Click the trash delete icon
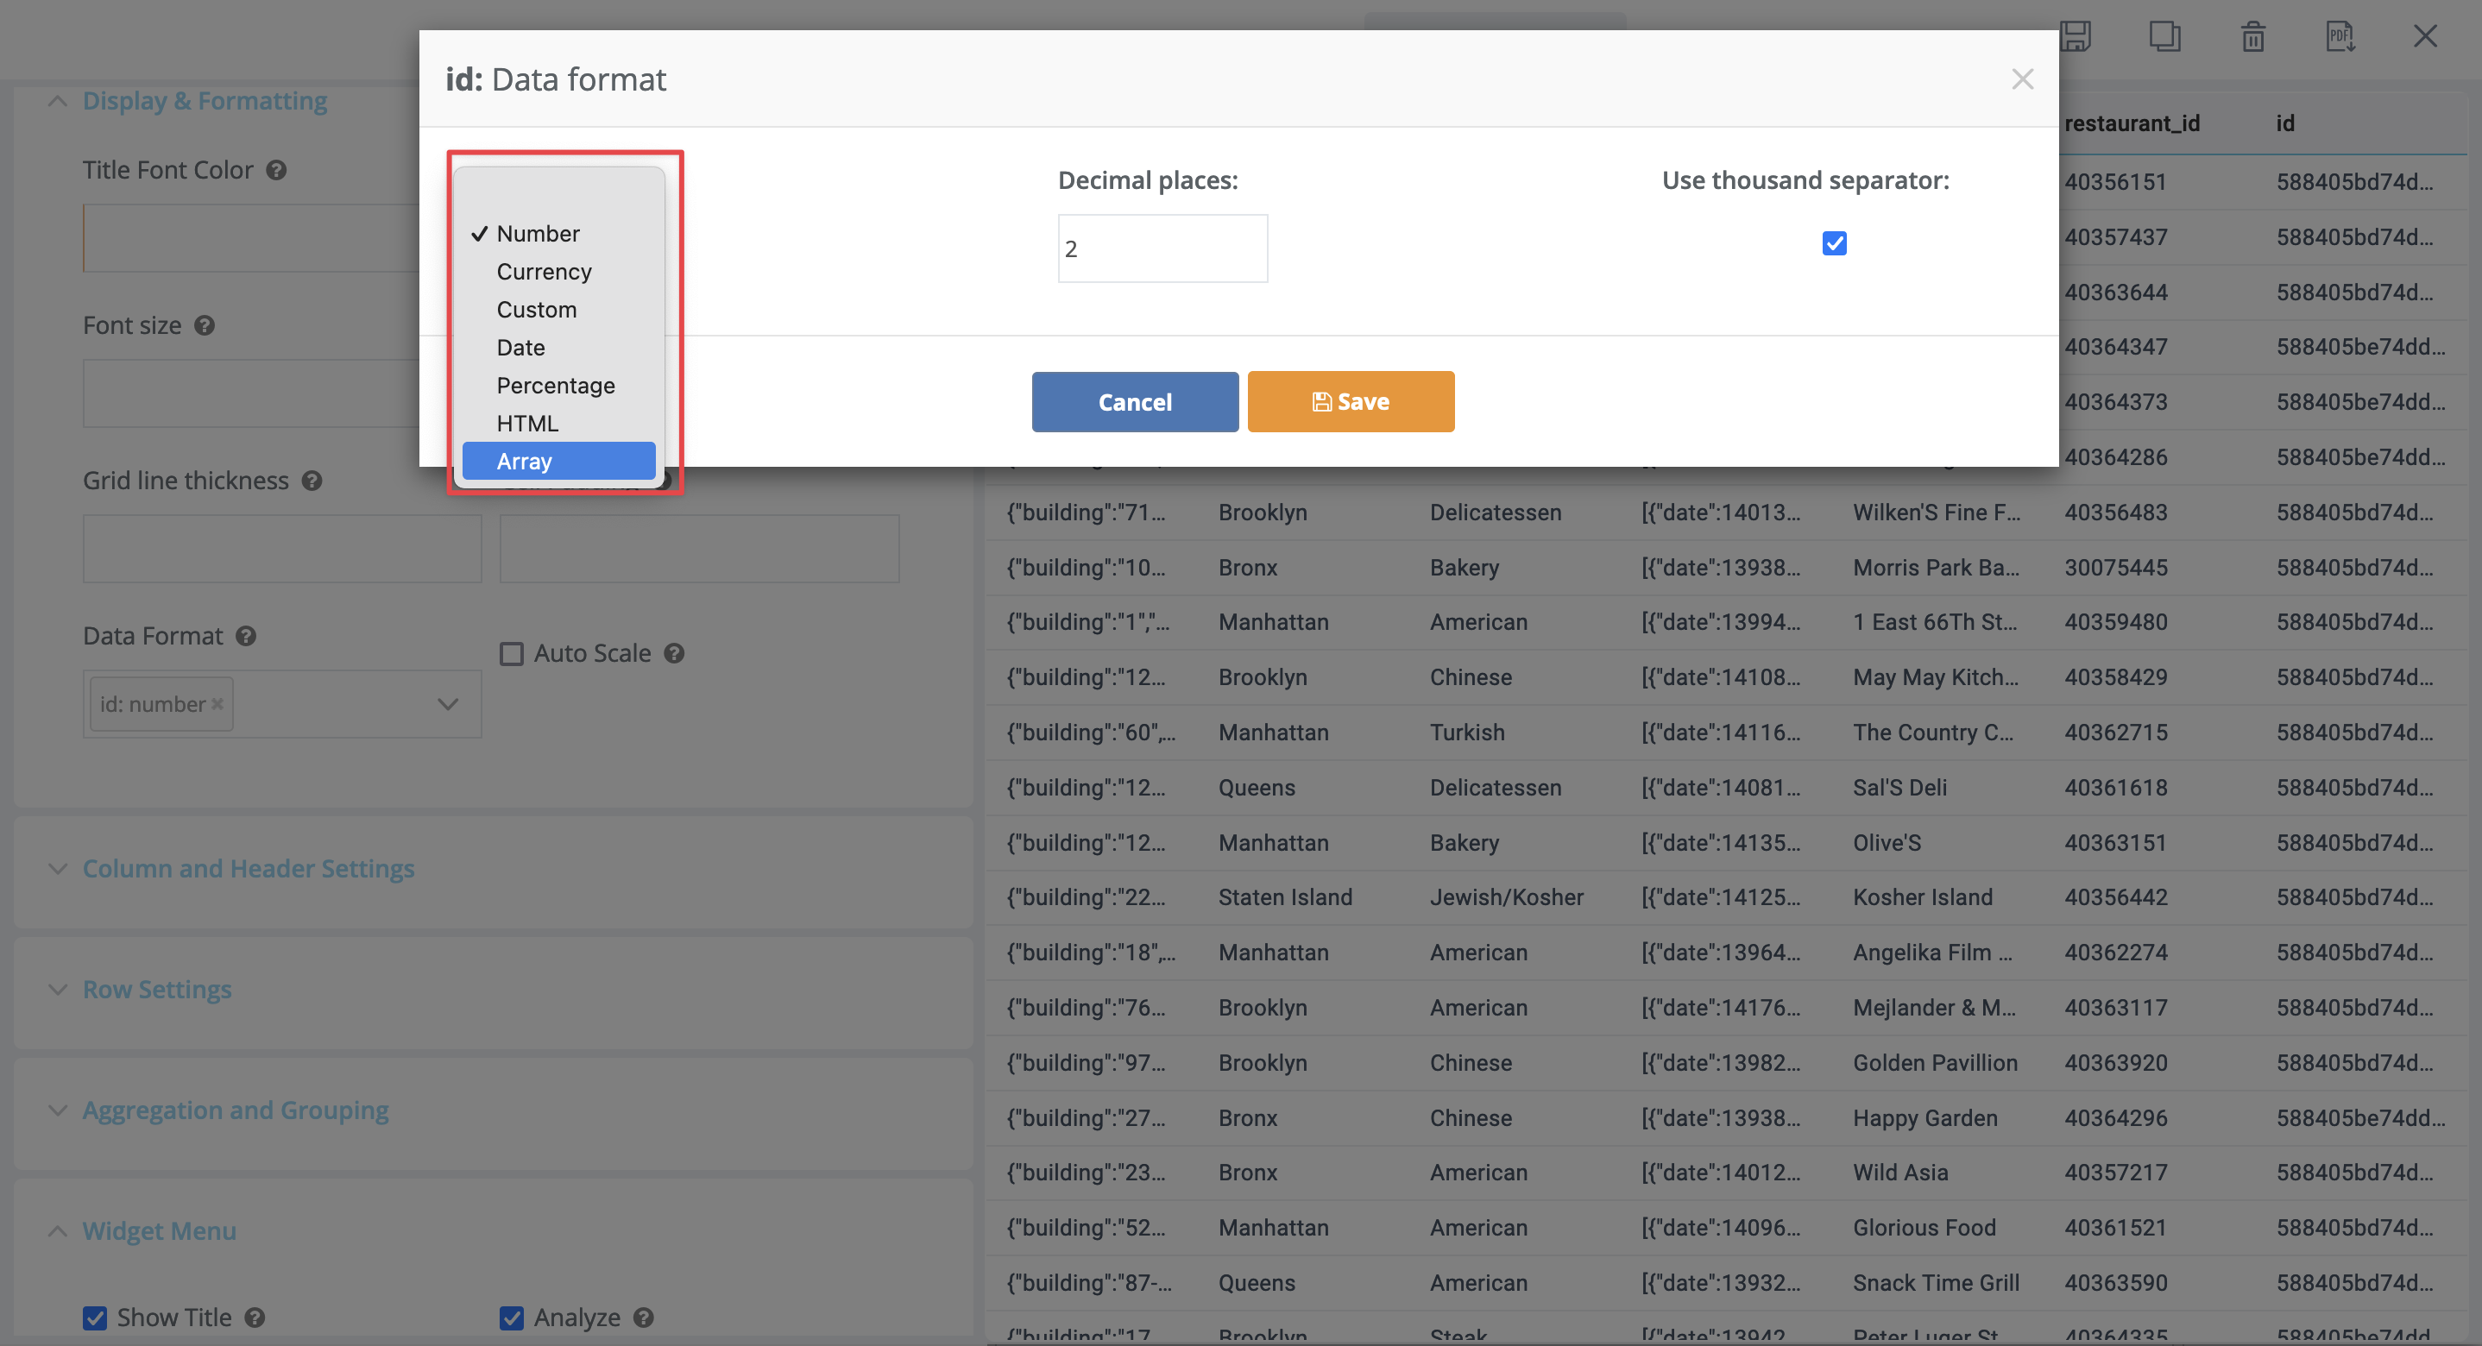Viewport: 2482px width, 1346px height. coord(2252,36)
